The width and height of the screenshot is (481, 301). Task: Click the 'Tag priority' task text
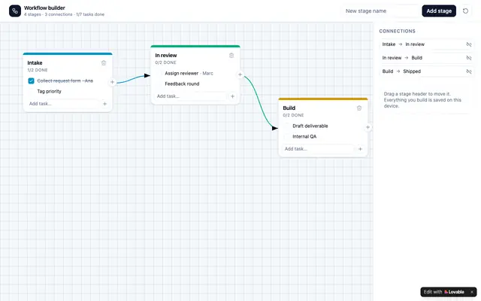pyautogui.click(x=49, y=92)
